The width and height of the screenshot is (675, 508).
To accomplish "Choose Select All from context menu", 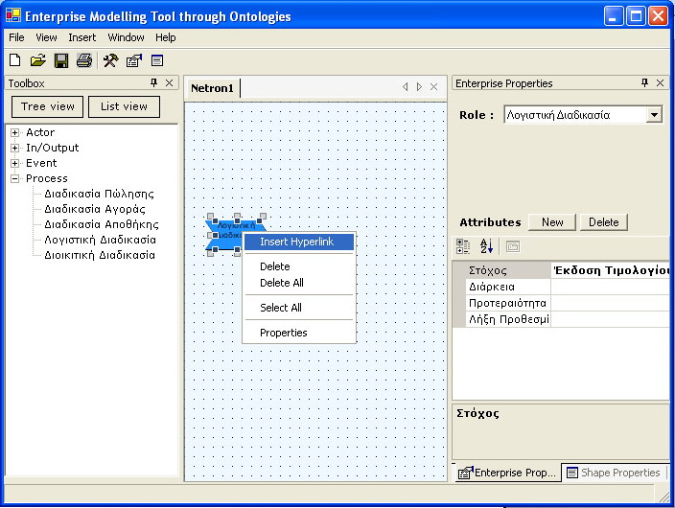I will click(x=299, y=308).
